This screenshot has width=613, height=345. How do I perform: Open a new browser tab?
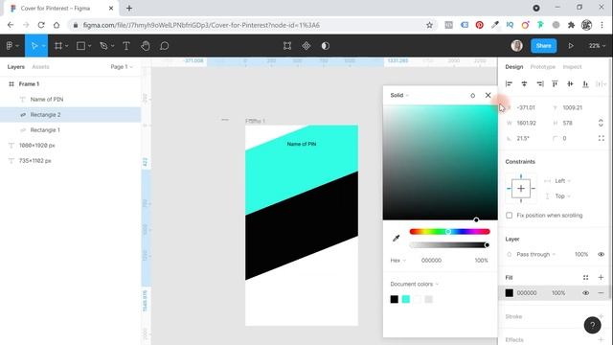(x=129, y=8)
